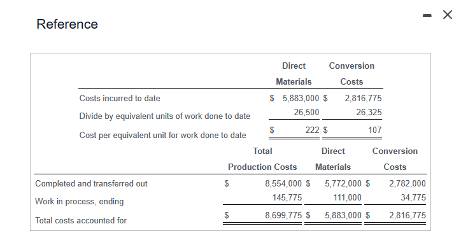The image size is (461, 238).
Task: Click Total costs accounted for label
Action: coord(81,220)
